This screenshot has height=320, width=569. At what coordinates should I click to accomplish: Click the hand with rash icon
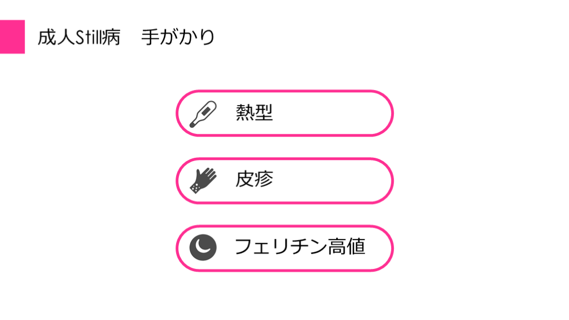click(202, 180)
